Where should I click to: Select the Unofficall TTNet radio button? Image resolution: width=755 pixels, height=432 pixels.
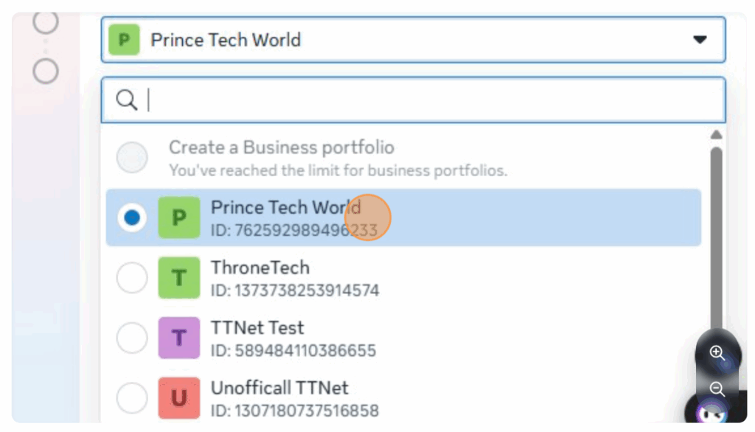(x=133, y=399)
